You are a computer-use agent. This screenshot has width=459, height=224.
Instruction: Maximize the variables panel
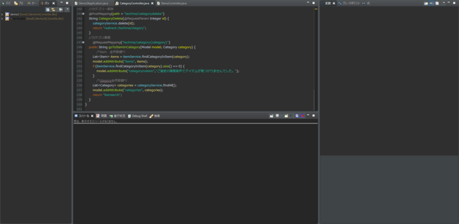point(454,3)
